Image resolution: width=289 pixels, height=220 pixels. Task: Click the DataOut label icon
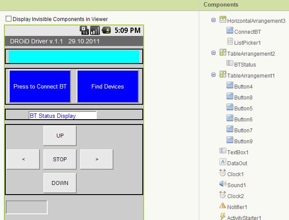223,162
